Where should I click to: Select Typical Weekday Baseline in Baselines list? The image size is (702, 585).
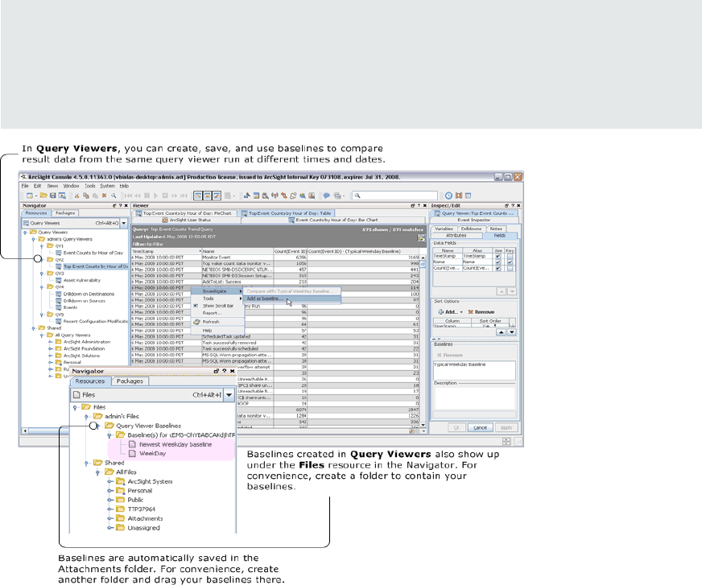click(460, 365)
